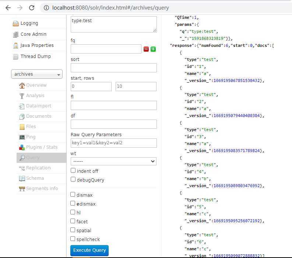Reload the page with browser refresh button
The width and height of the screenshot is (292, 258).
32,8
